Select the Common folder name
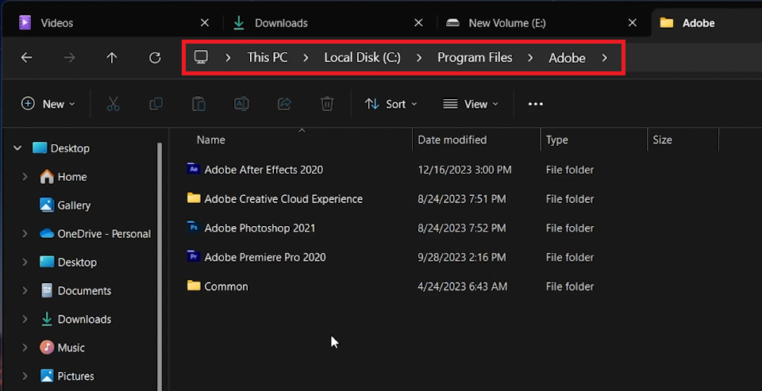 tap(226, 286)
